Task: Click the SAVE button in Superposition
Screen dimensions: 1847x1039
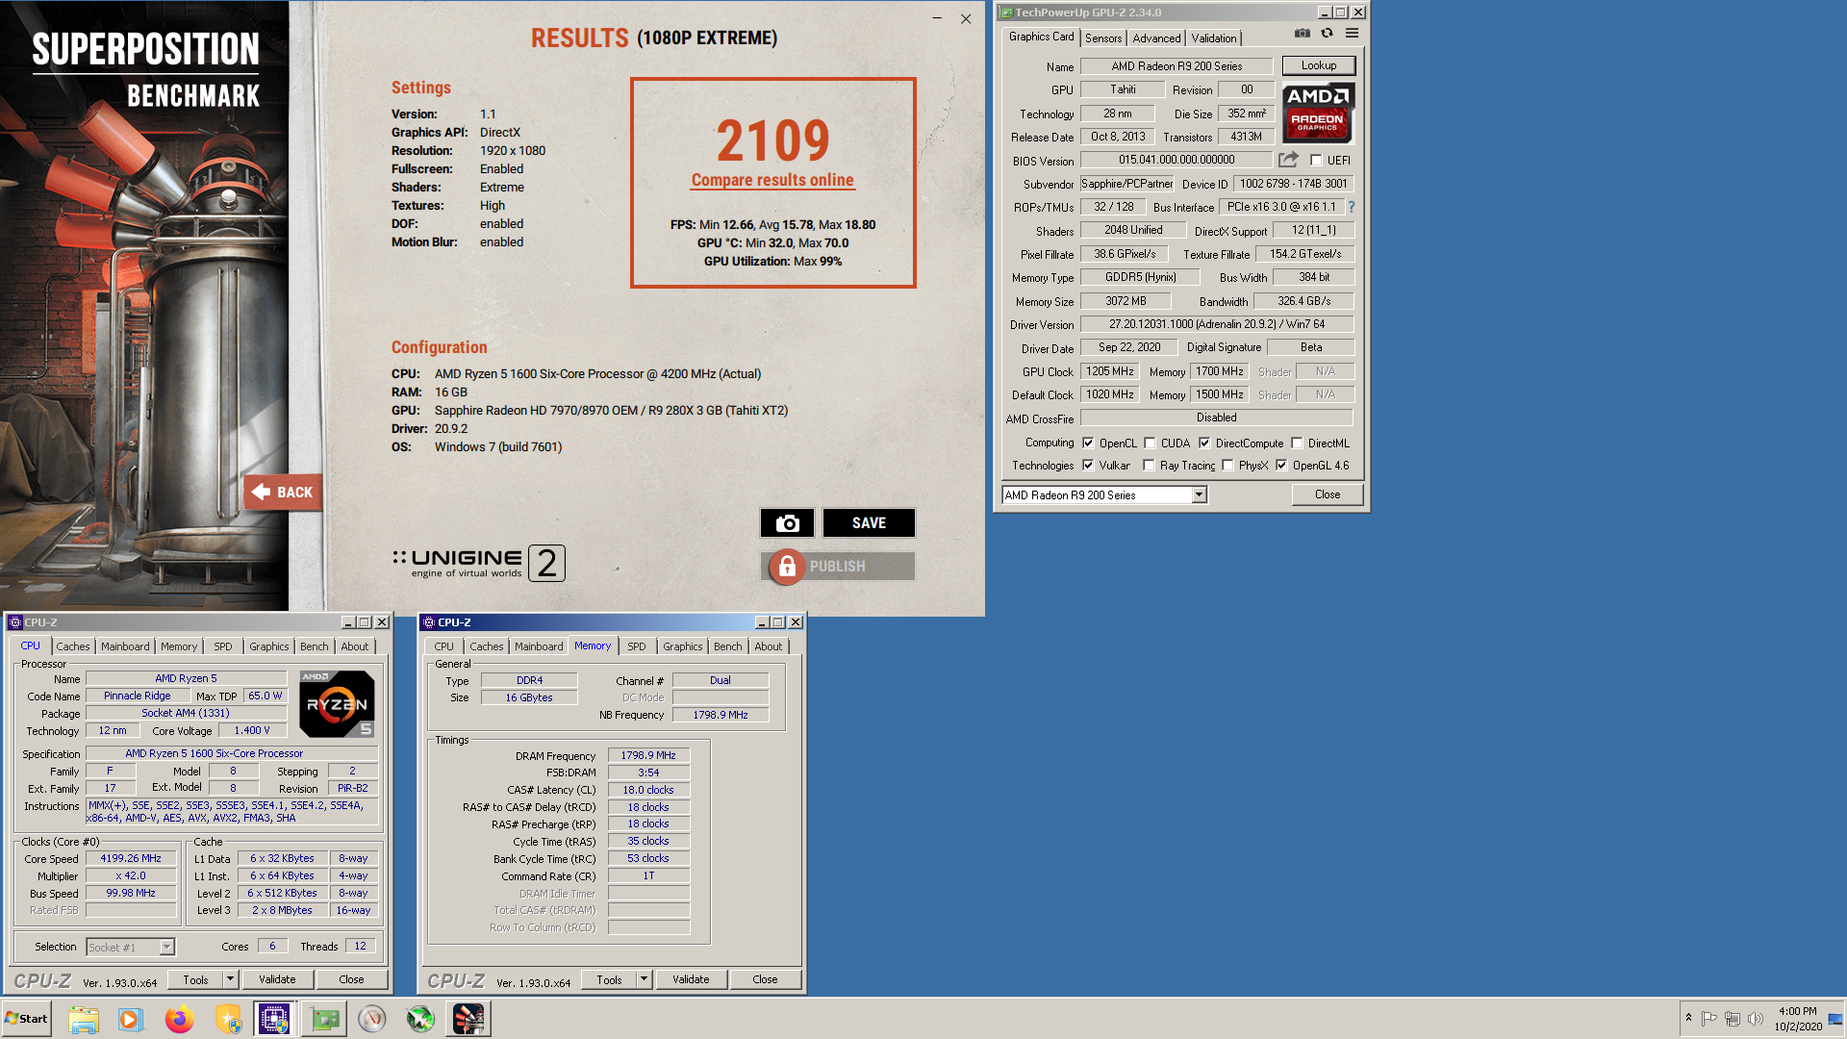Action: coord(869,522)
